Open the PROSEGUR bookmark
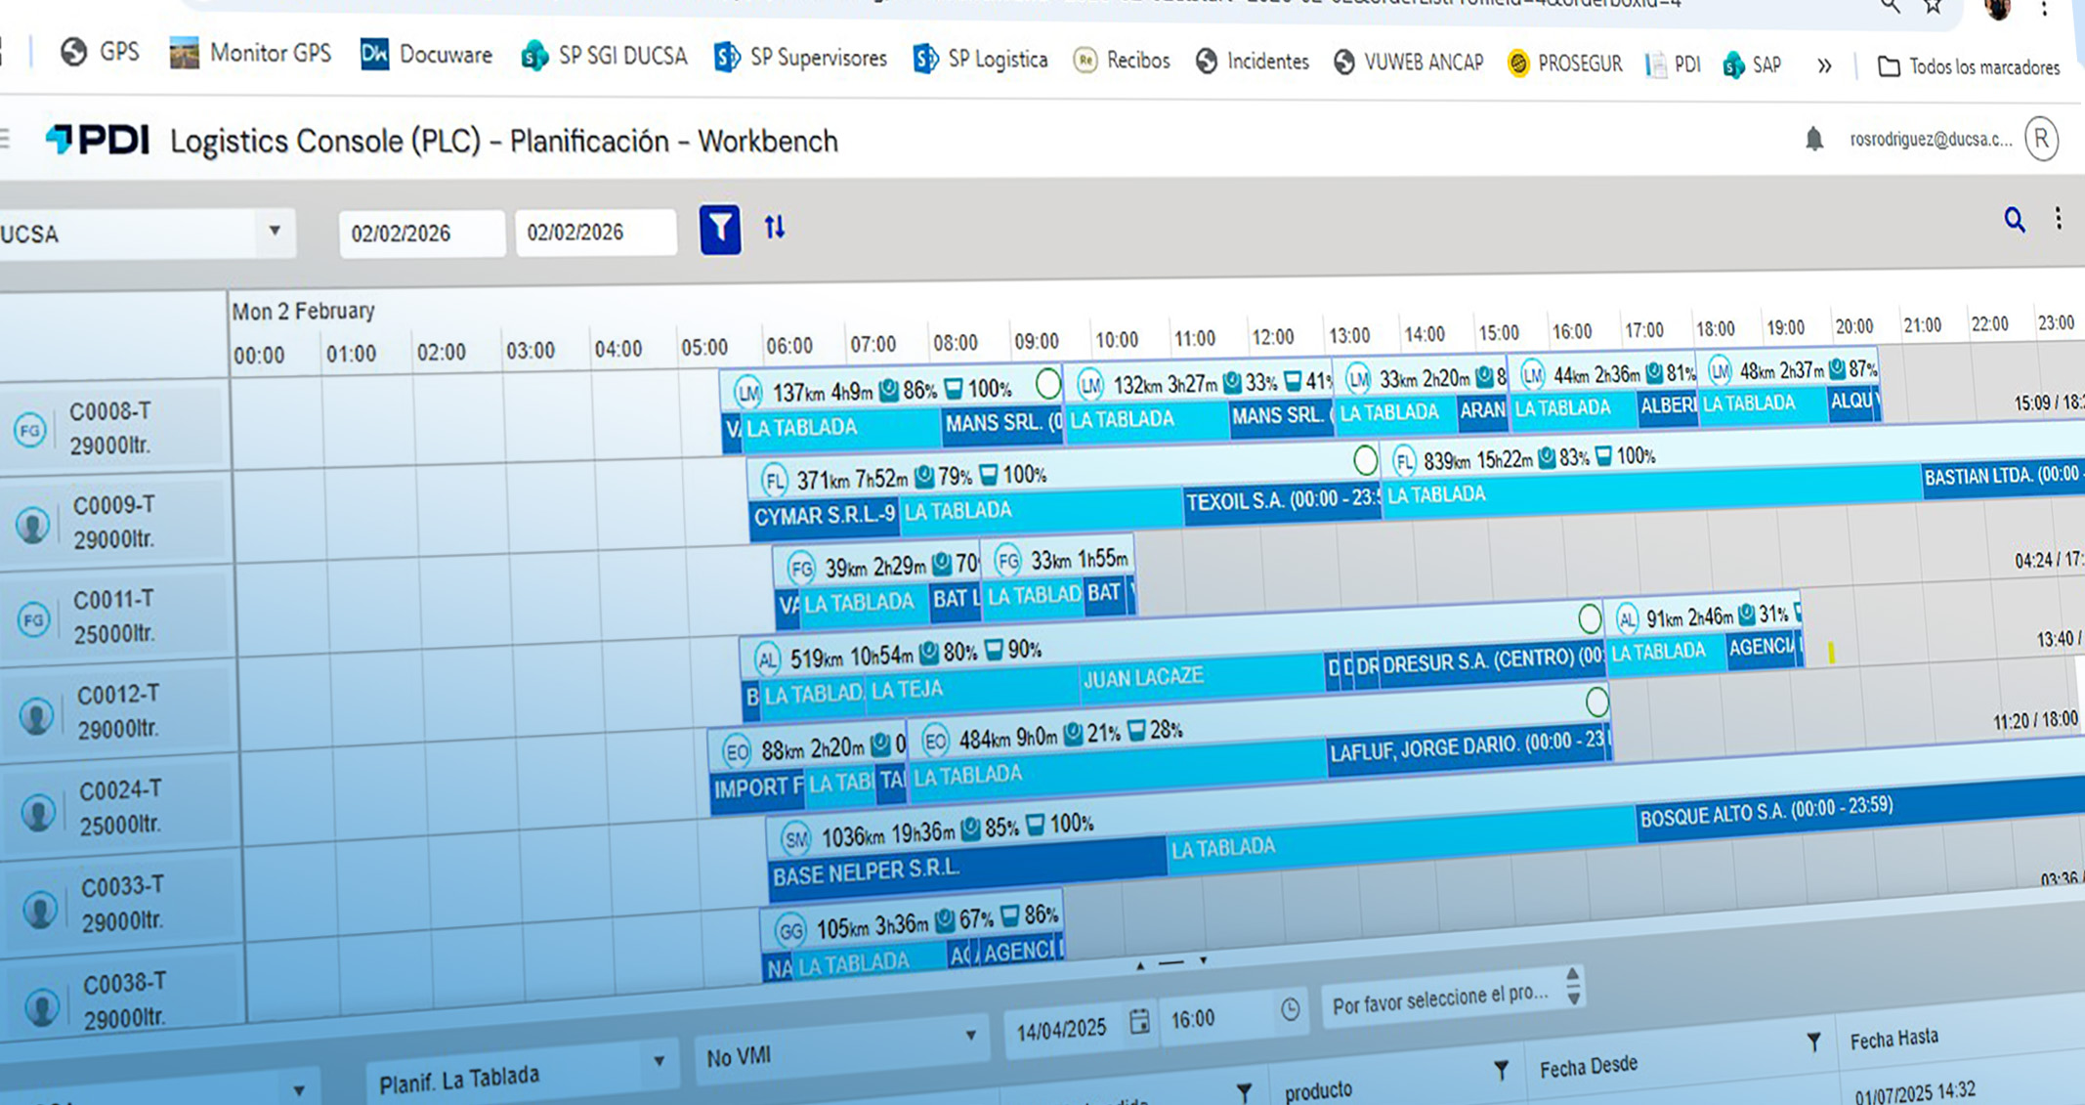This screenshot has height=1105, width=2085. tap(1564, 64)
